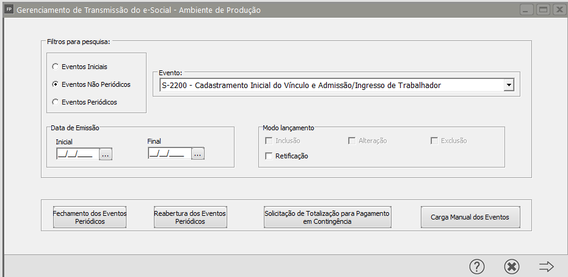
Task: Enable the Retificação checkbox
Action: tap(269, 156)
